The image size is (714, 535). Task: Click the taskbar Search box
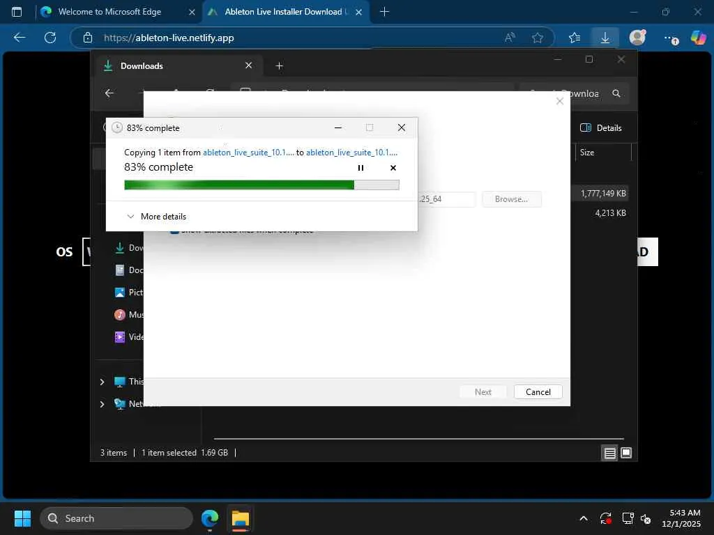click(116, 518)
